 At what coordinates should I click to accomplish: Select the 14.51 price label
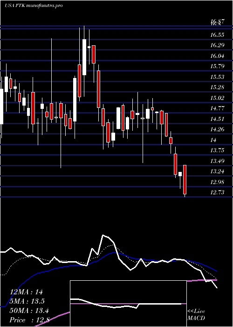pos(217,119)
